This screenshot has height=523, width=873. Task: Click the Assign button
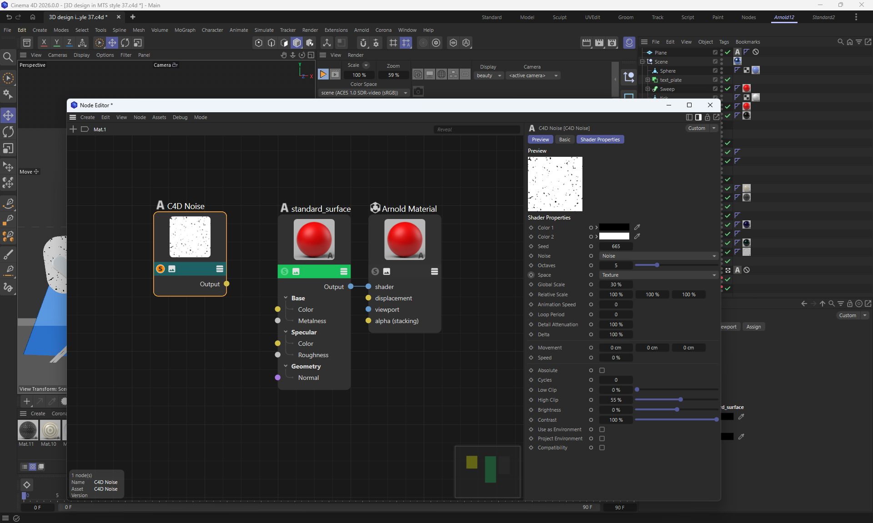click(x=753, y=327)
